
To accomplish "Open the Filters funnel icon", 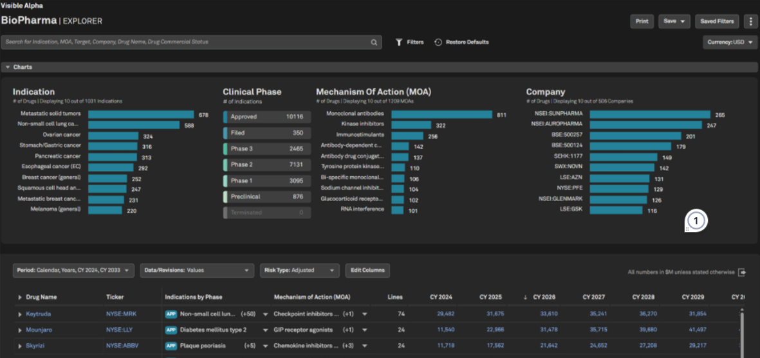I will coord(399,42).
